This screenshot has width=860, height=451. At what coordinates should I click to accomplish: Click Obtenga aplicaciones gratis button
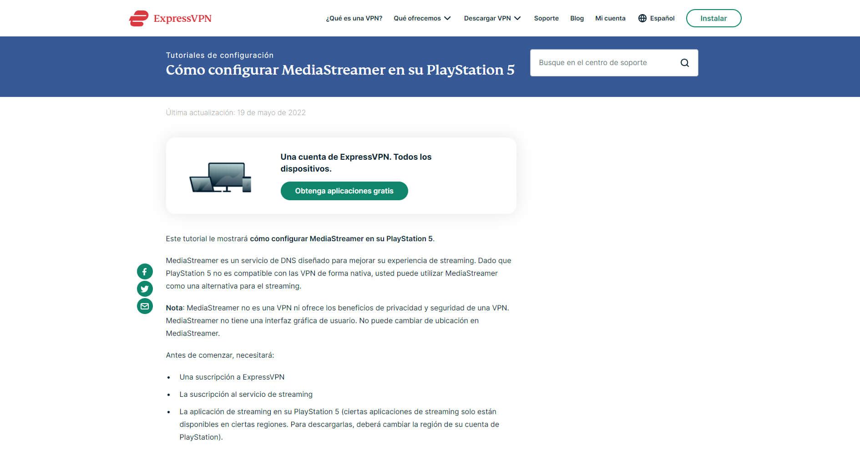(x=344, y=191)
